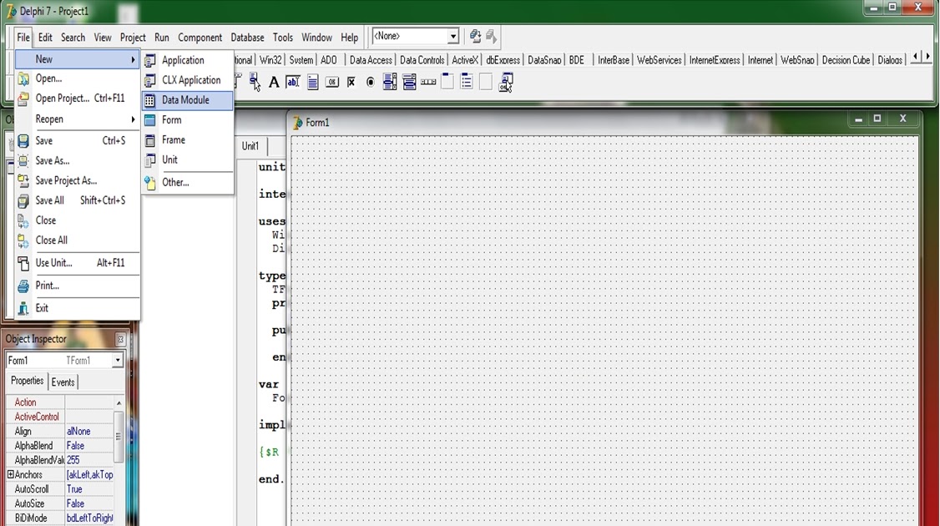Choose Close from the File menu

tap(78, 220)
